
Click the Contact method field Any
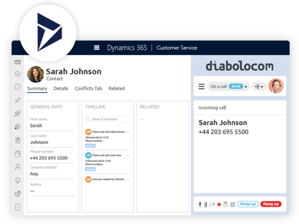pos(52,174)
